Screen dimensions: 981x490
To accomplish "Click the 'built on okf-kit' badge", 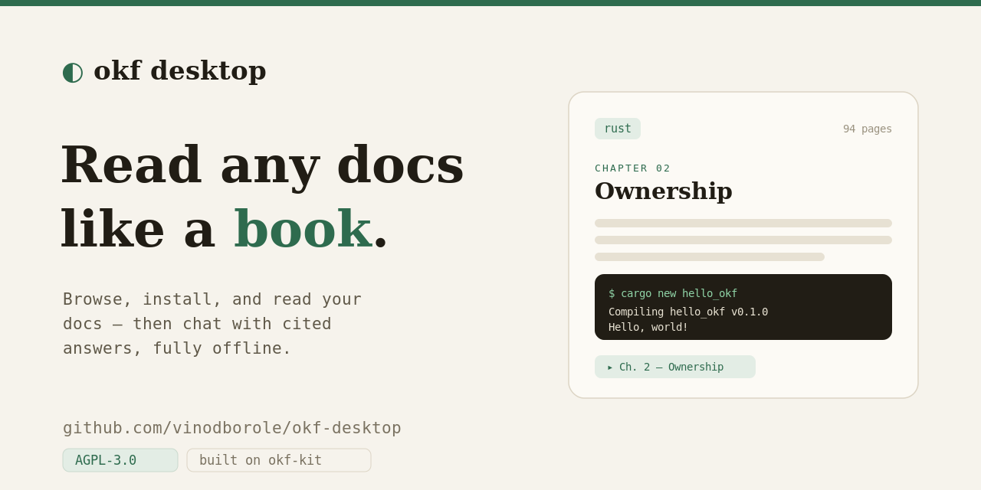I will click(279, 460).
